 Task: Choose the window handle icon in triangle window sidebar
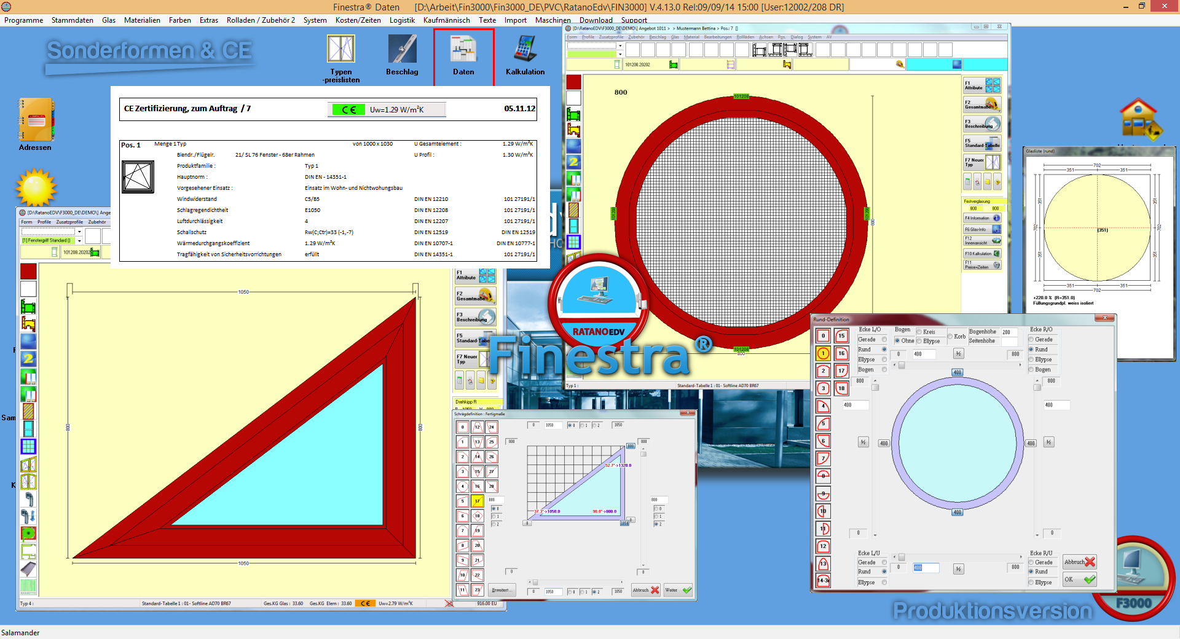tap(28, 499)
